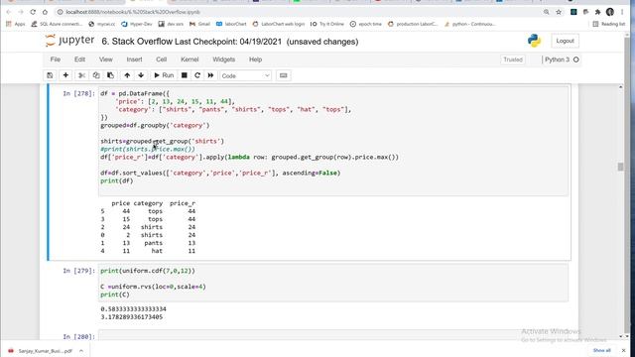Click the browser back arrow
The height and width of the screenshot is (357, 635).
click(x=9, y=12)
